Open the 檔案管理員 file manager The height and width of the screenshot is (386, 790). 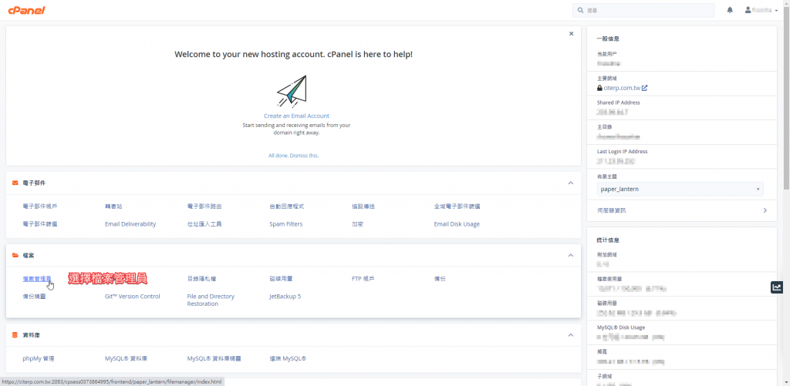click(37, 278)
